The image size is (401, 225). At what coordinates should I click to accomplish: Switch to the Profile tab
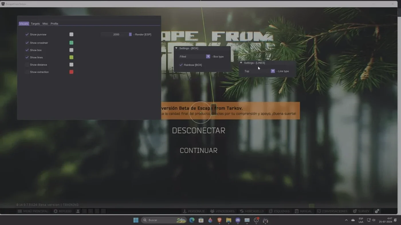pos(54,24)
